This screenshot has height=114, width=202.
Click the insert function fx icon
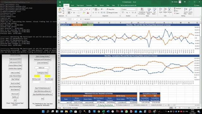[x=81, y=19]
